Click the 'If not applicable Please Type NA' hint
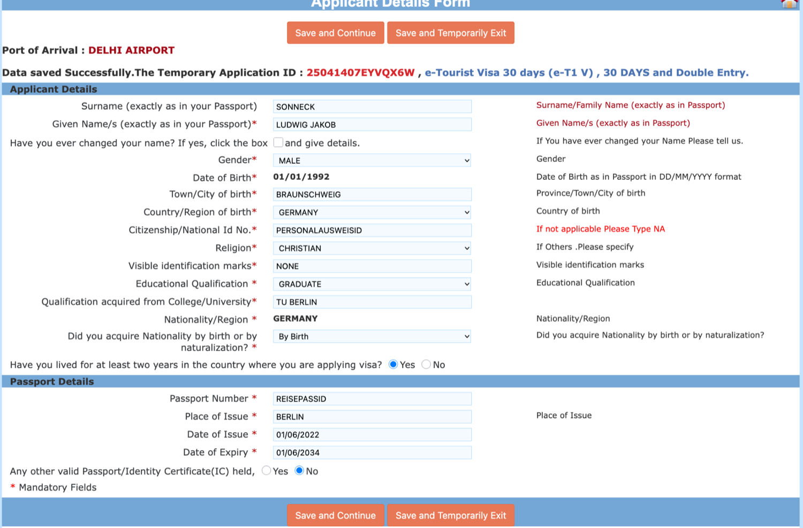The height and width of the screenshot is (528, 803). click(x=601, y=229)
